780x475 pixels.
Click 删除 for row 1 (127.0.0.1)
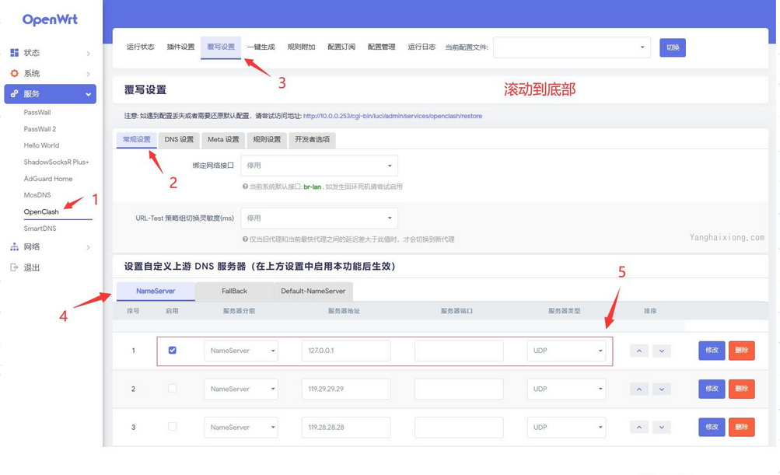(742, 351)
